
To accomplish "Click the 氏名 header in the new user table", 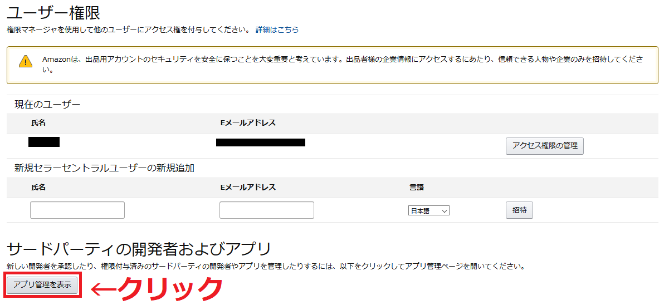I will point(38,188).
